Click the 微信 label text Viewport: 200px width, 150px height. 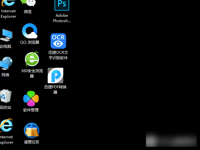(x=28, y=11)
